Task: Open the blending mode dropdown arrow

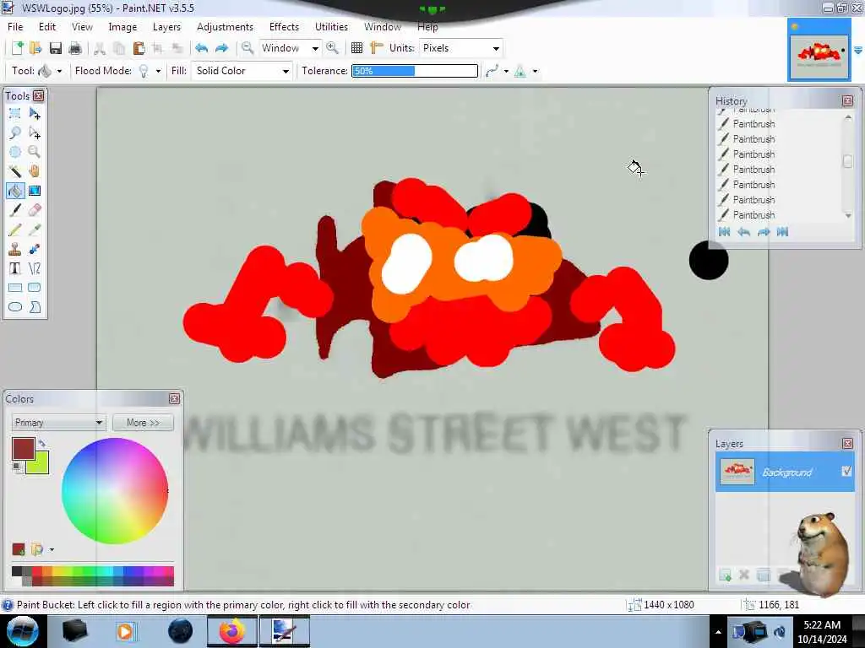Action: 535,71
